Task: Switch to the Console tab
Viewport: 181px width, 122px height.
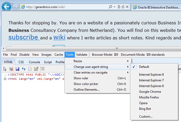Action: (34, 62)
